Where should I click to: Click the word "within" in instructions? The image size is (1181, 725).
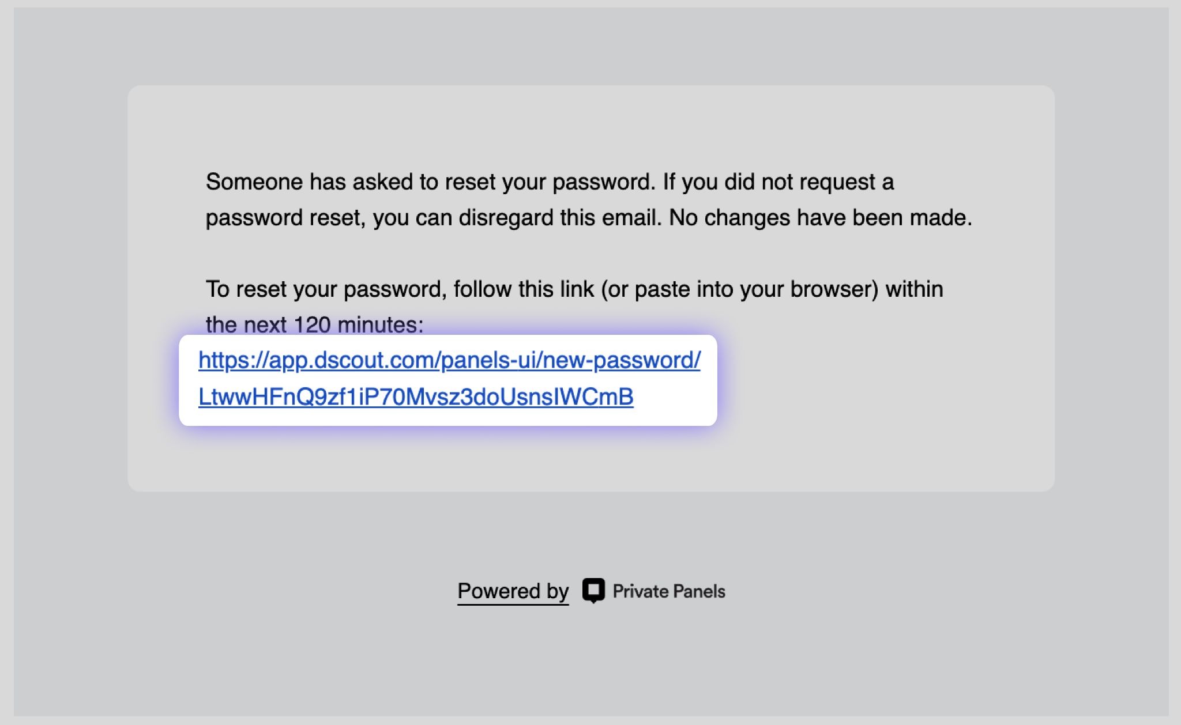(915, 289)
